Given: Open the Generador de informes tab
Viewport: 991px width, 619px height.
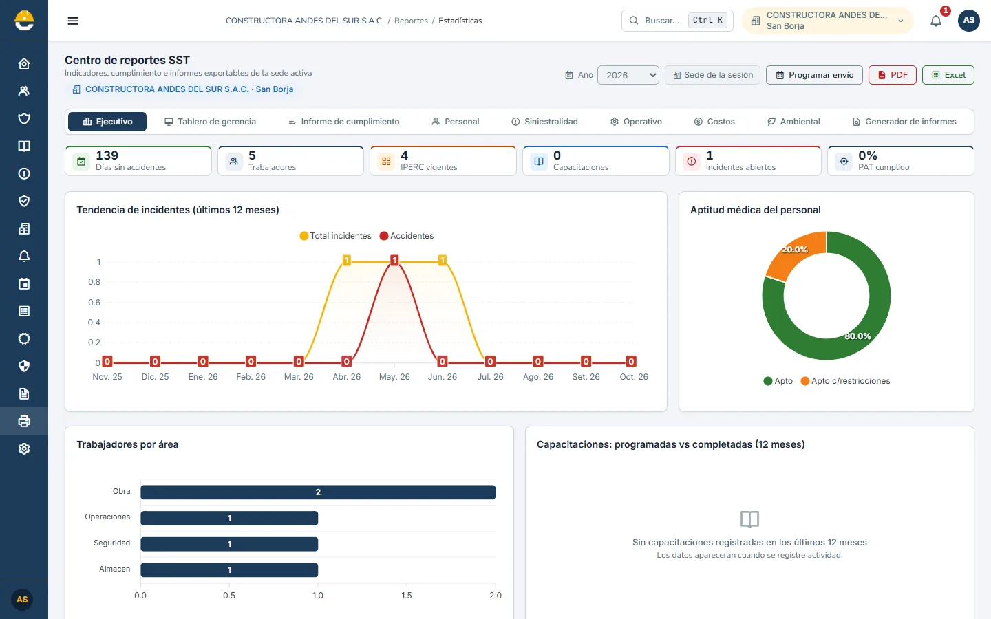Looking at the screenshot, I should click(x=904, y=122).
